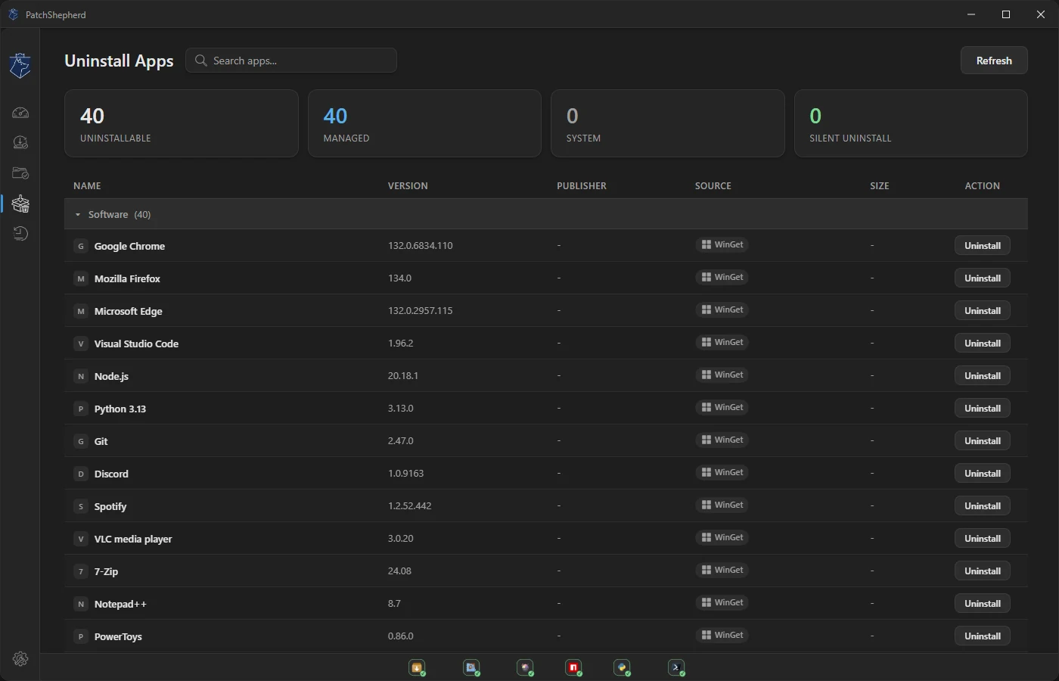Click the WinGet badge in Google Chrome row
Viewport: 1059px width, 681px height.
coord(722,244)
